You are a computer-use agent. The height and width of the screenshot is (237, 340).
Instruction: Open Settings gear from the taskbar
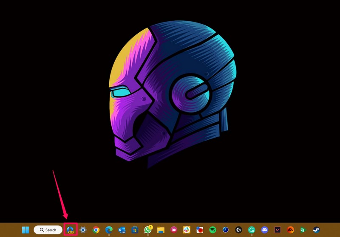pyautogui.click(x=83, y=230)
